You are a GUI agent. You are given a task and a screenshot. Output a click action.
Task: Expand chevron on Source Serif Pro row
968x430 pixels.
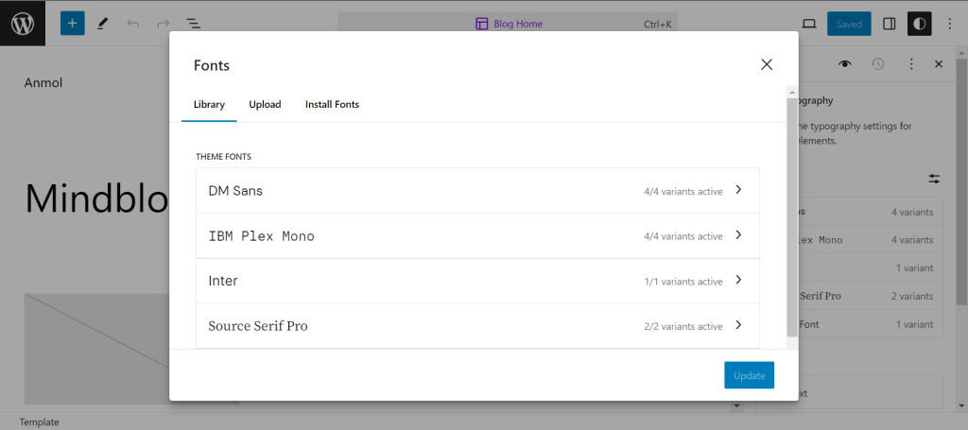click(738, 325)
